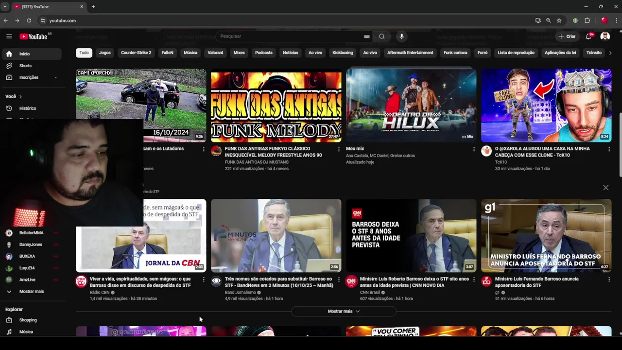The image size is (622, 350).
Task: Open more options for Funk das Antigas video
Action: click(x=339, y=149)
